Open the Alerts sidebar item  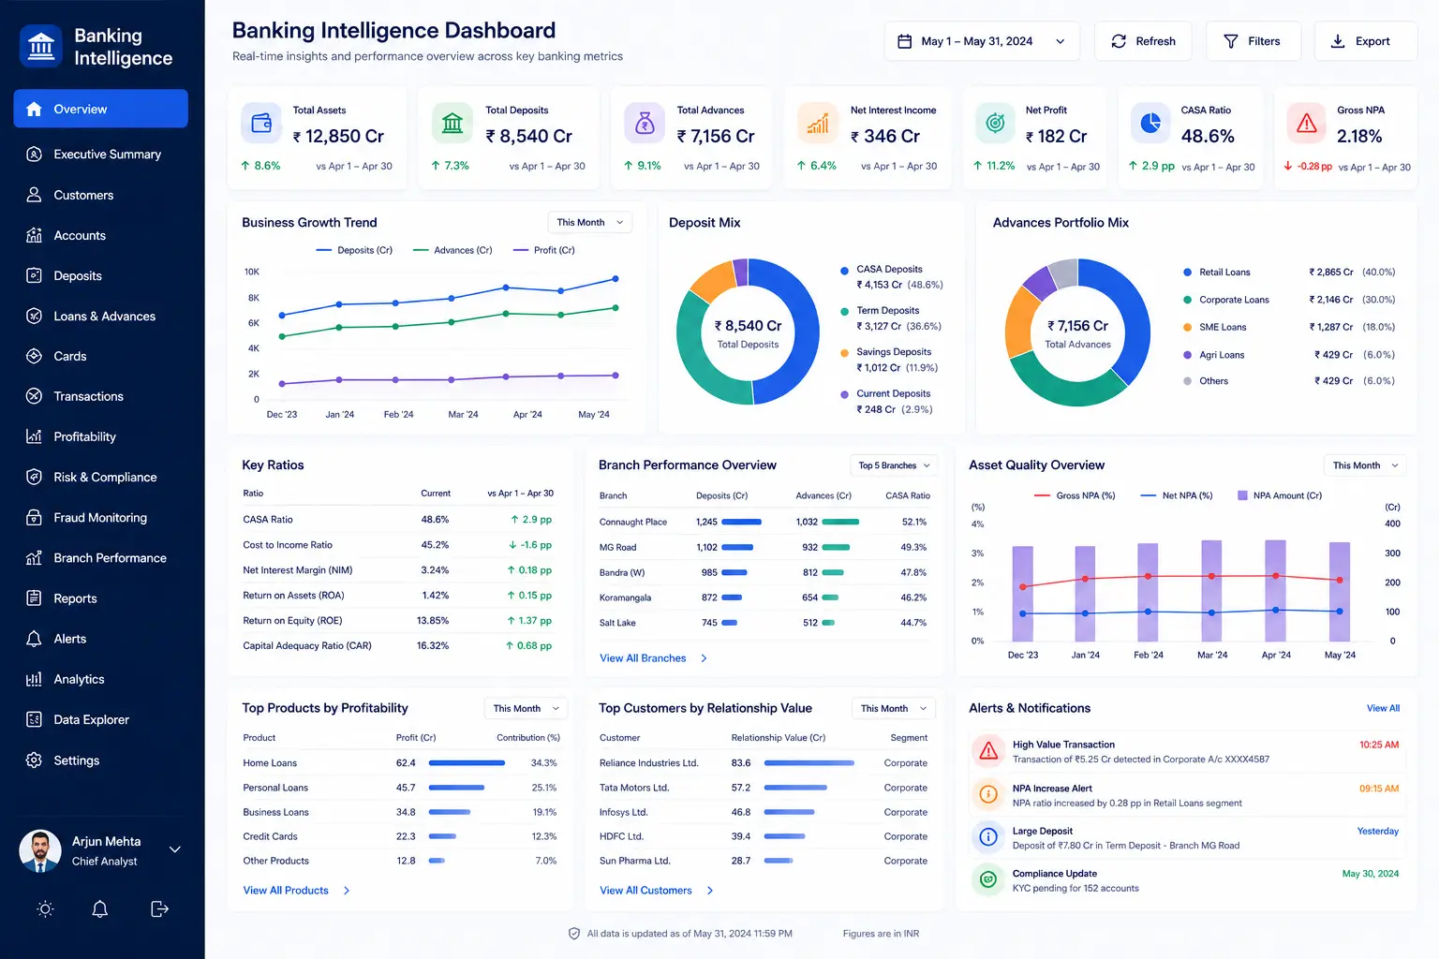point(100,639)
